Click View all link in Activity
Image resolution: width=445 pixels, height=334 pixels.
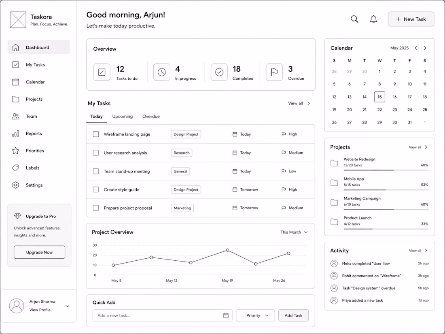click(x=415, y=251)
